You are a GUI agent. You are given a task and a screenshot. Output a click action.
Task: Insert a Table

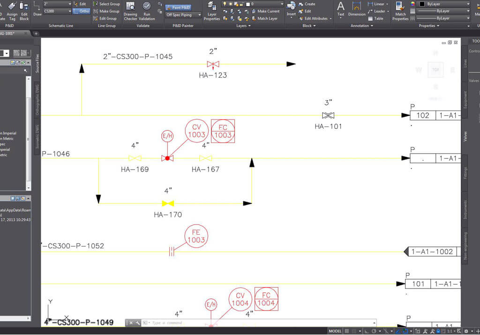click(x=375, y=18)
